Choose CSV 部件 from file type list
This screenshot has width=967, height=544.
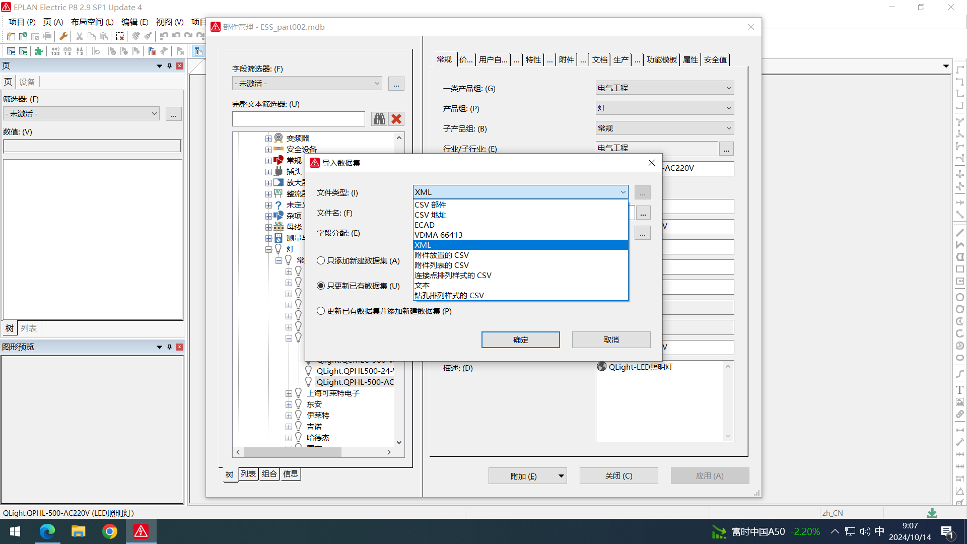click(x=430, y=205)
